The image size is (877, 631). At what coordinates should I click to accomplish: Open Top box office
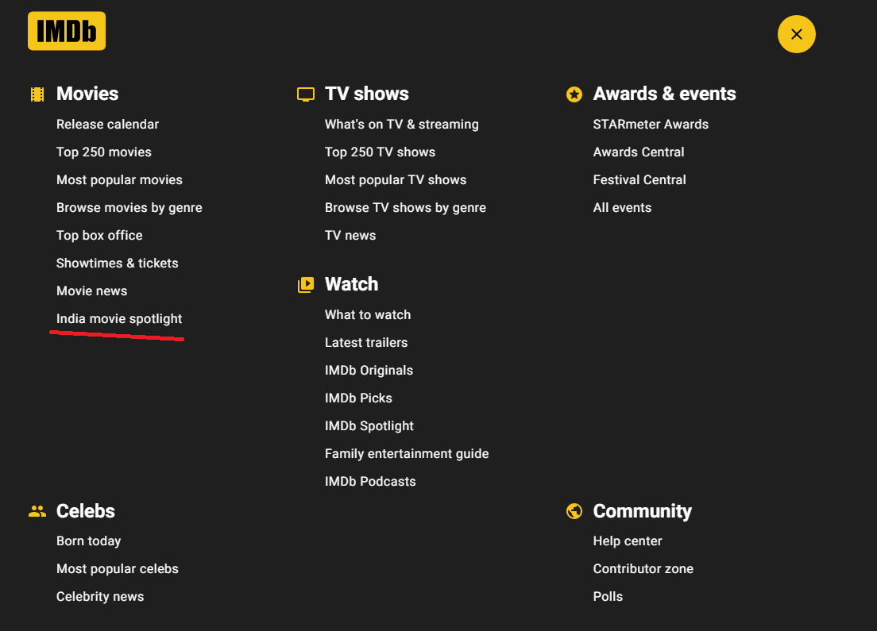click(x=99, y=235)
